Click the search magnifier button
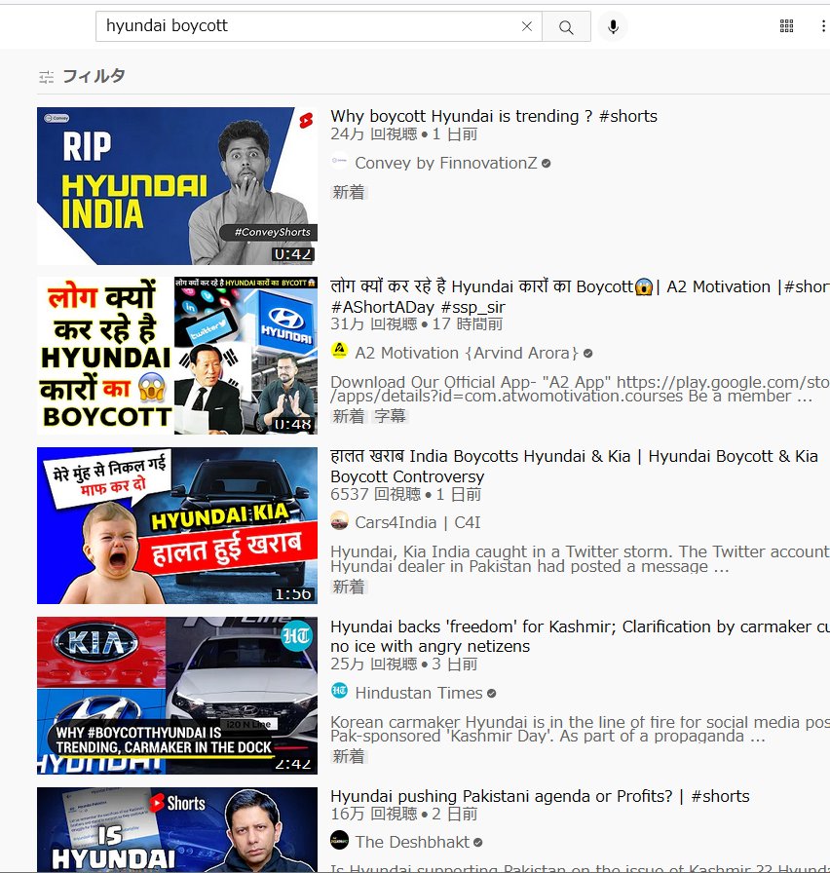The height and width of the screenshot is (873, 830). tap(566, 27)
